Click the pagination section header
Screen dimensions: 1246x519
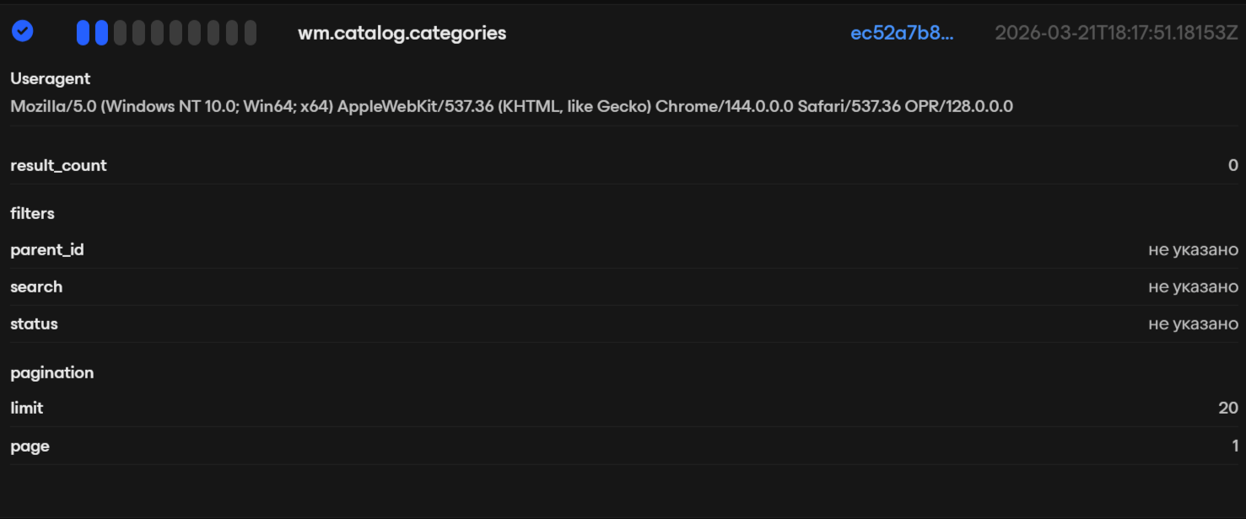pyautogui.click(x=51, y=372)
